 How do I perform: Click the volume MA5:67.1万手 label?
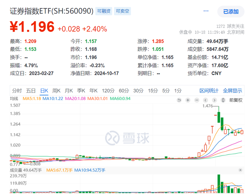click(60, 170)
